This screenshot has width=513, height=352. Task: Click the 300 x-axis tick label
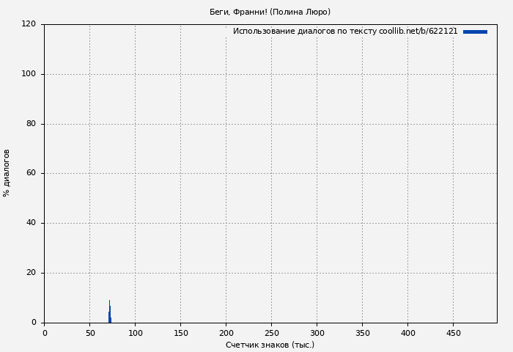point(317,333)
